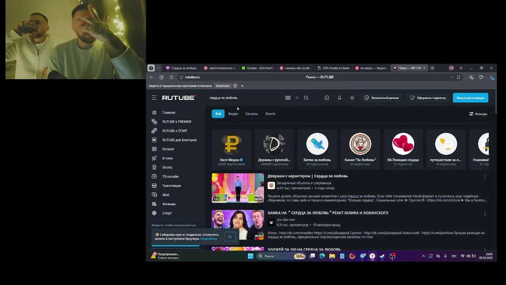This screenshot has height=285, width=506.
Task: Click Вход и регистрация button
Action: (x=470, y=98)
